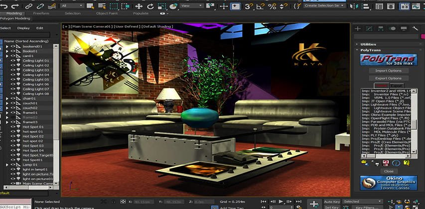The image size is (425, 209).
Task: Switch to the Freeform ribbon tab
Action: 41,13
